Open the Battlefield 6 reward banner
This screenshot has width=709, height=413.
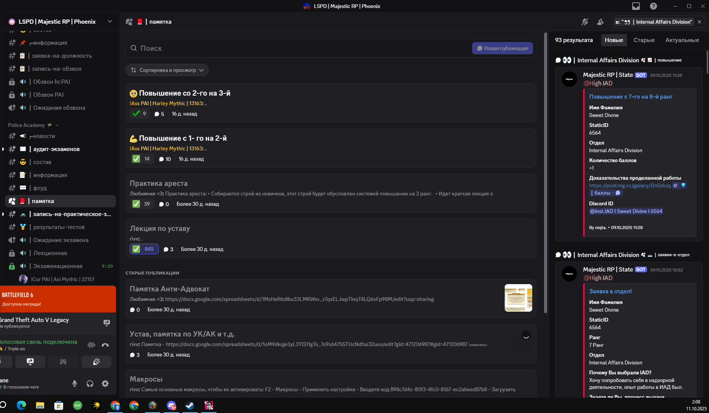pos(58,299)
